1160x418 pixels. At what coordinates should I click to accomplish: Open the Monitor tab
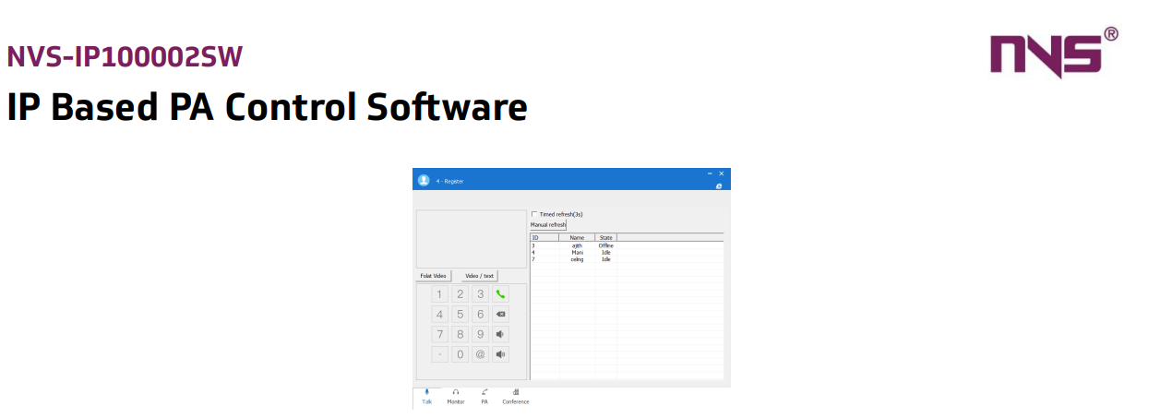click(x=456, y=397)
